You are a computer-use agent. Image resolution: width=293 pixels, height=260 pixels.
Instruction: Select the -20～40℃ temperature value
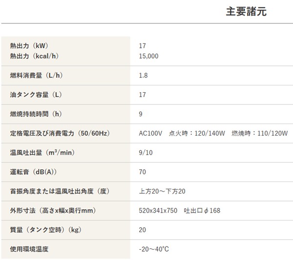point(154,249)
